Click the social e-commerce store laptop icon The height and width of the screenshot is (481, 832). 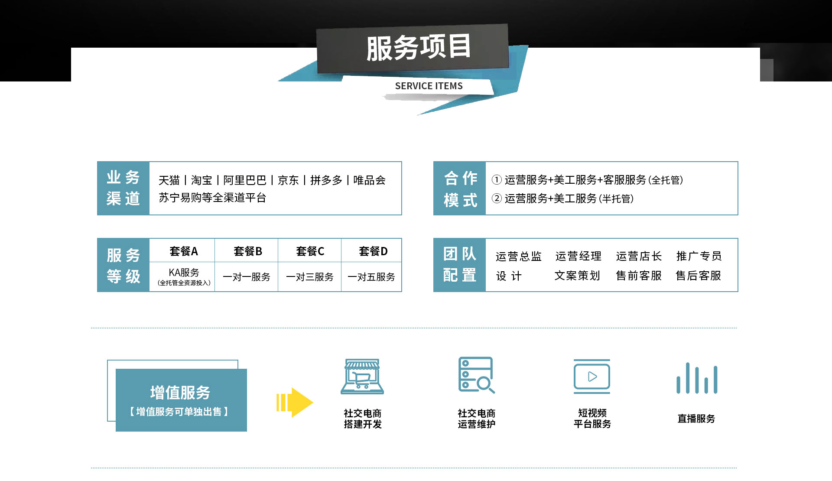click(362, 376)
